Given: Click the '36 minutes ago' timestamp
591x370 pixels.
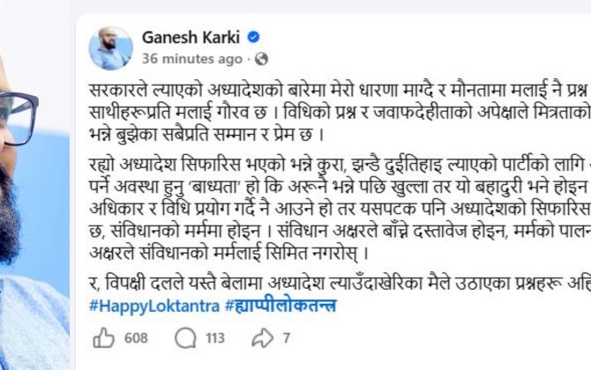Looking at the screenshot, I should pyautogui.click(x=191, y=59).
